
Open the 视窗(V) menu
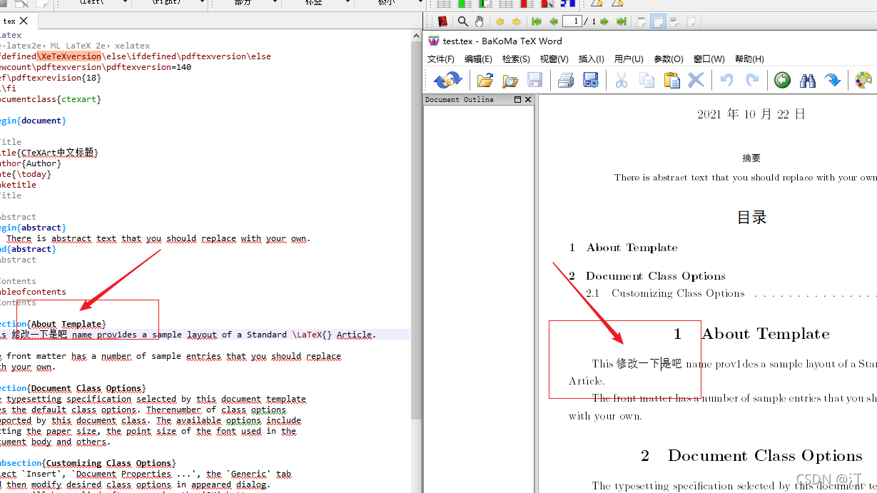(x=554, y=59)
